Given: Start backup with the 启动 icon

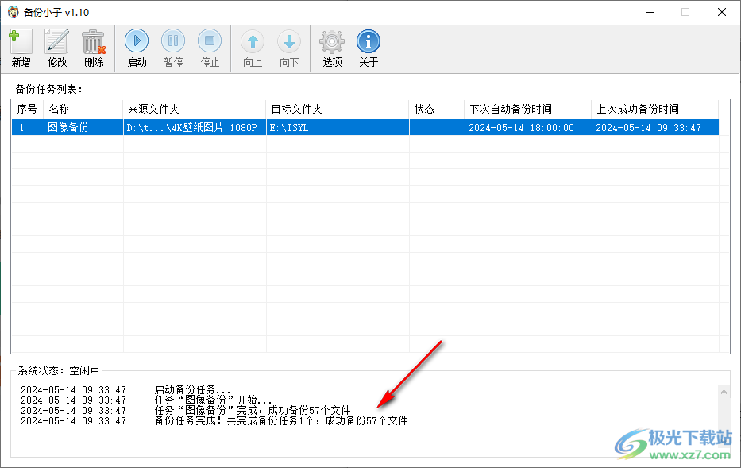Looking at the screenshot, I should [137, 41].
